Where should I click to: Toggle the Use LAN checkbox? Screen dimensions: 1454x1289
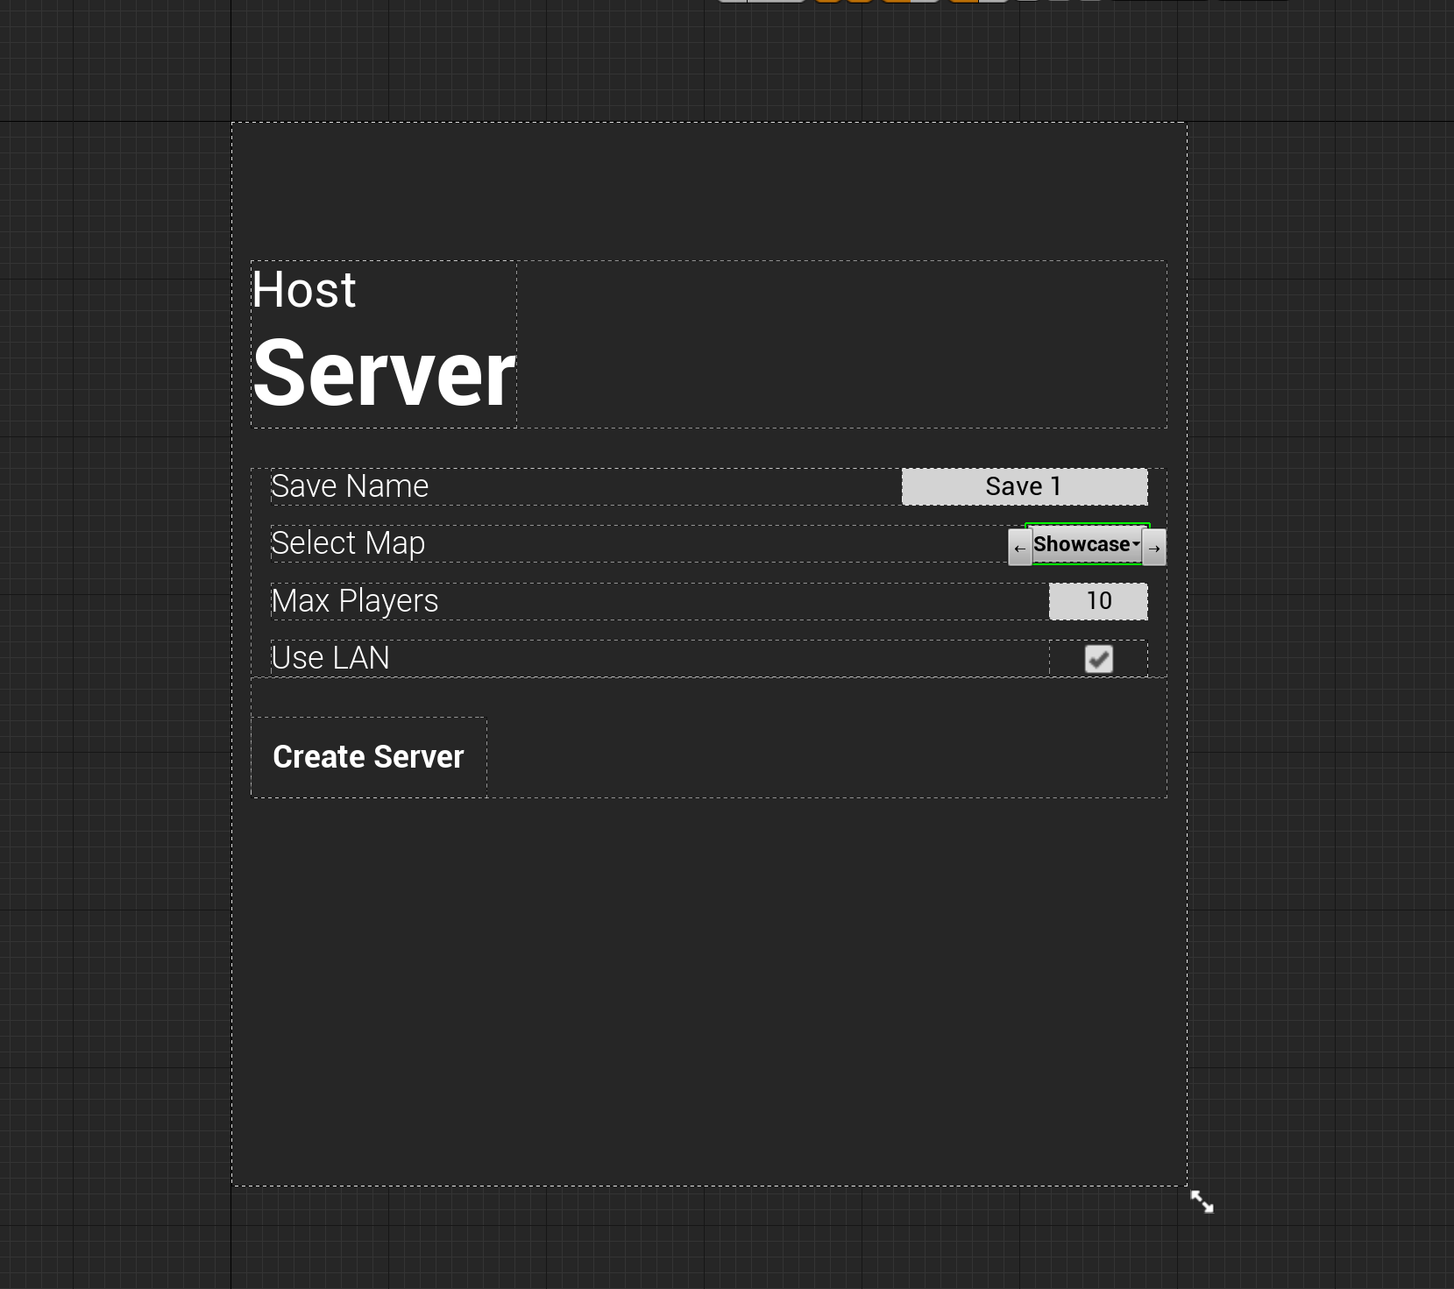pos(1098,659)
